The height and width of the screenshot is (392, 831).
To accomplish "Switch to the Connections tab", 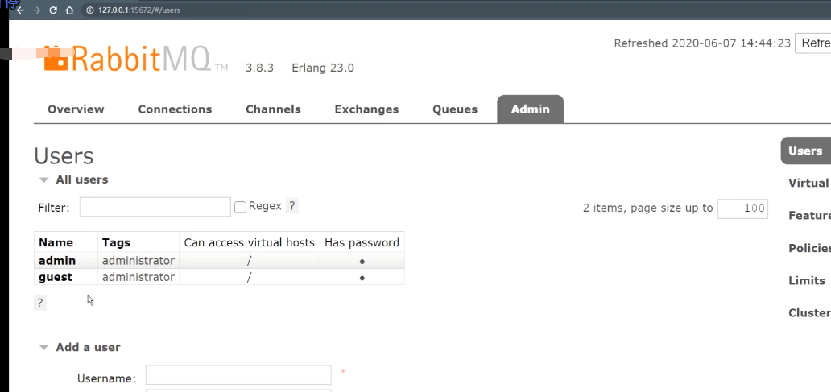I will [175, 109].
